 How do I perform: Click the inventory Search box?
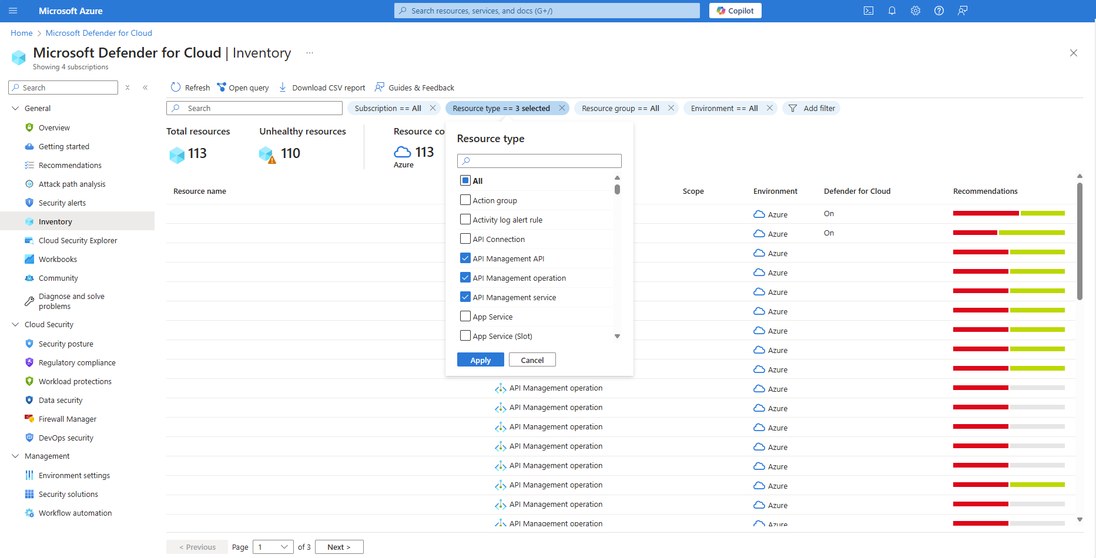[254, 108]
